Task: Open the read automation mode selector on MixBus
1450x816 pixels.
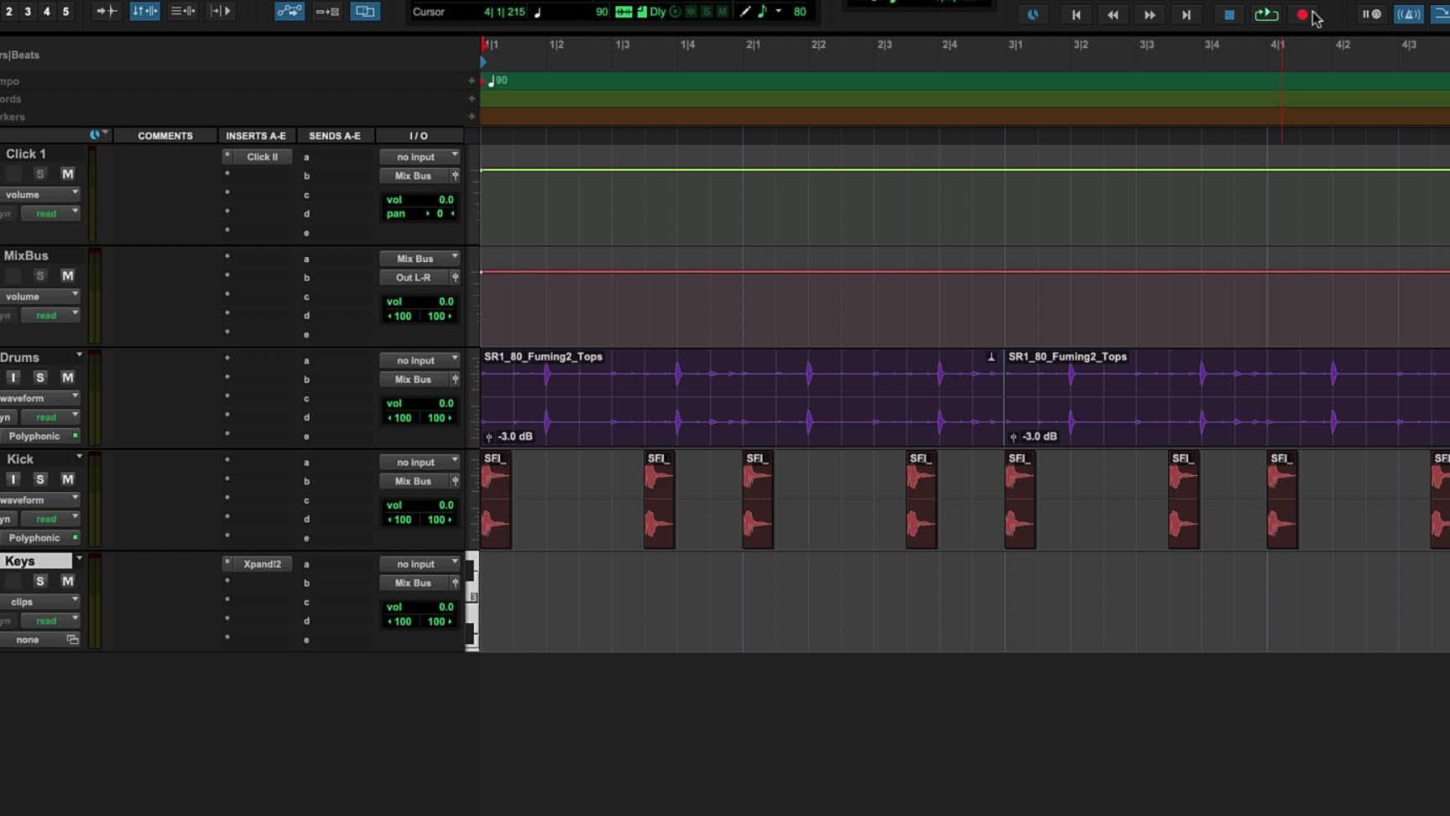Action: (x=48, y=315)
